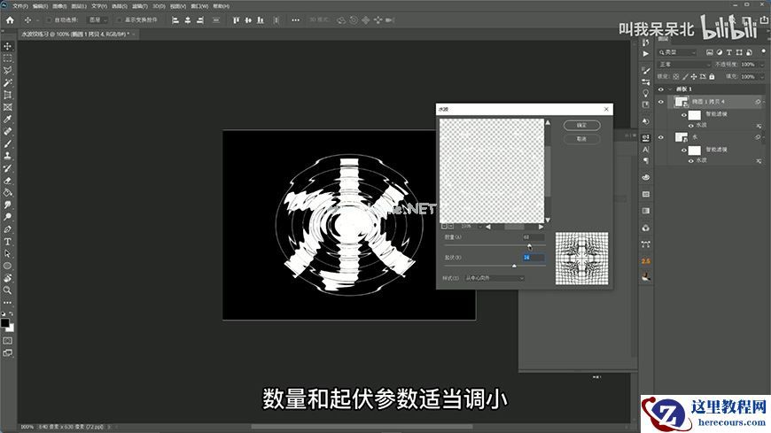The image size is (771, 433).
Task: Select the Frame tool
Action: tap(7, 107)
